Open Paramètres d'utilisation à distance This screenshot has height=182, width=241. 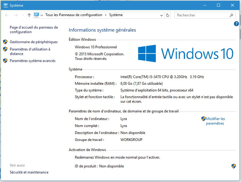pos(30,51)
